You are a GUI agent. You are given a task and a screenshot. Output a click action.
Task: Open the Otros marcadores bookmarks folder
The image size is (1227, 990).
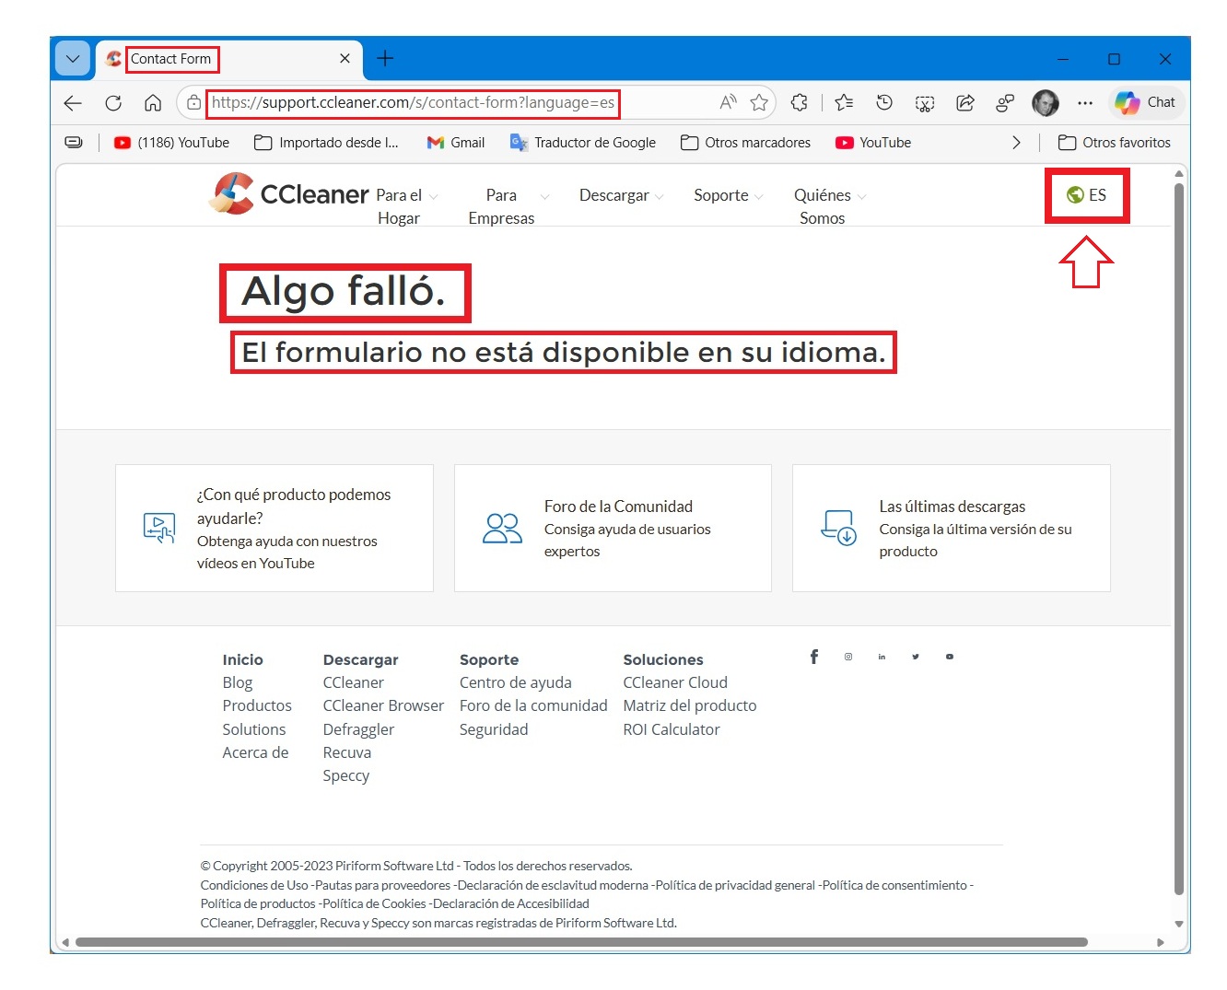745,143
